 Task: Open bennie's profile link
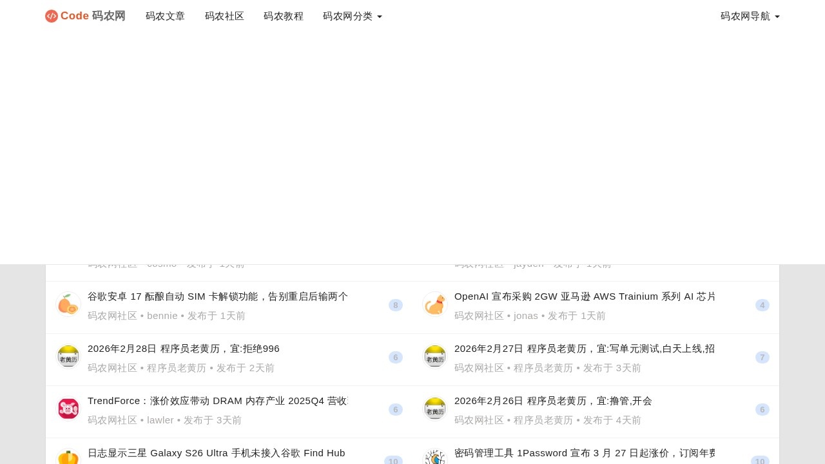(x=162, y=316)
